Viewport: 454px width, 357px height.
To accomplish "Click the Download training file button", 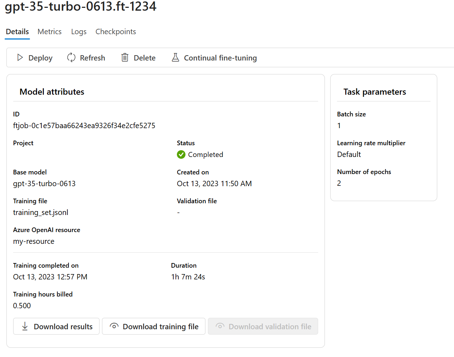I will 154,326.
